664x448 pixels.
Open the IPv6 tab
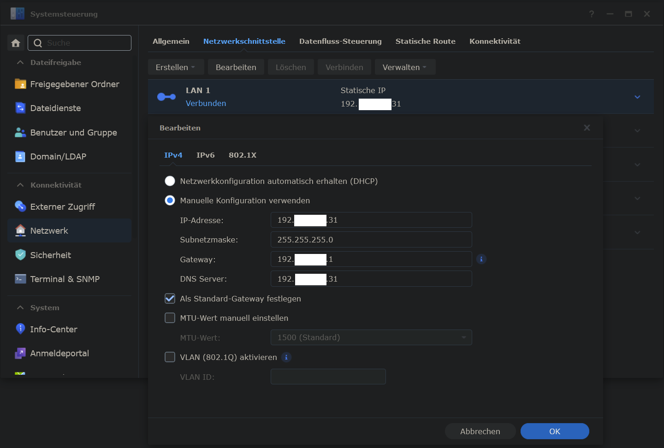click(x=206, y=155)
